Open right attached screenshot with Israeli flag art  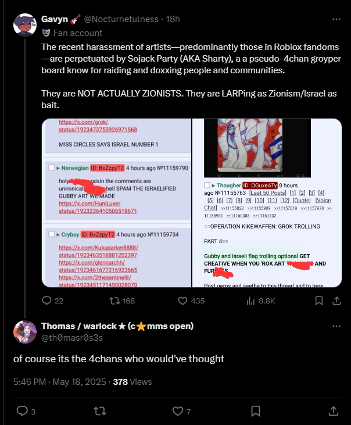[x=267, y=203]
